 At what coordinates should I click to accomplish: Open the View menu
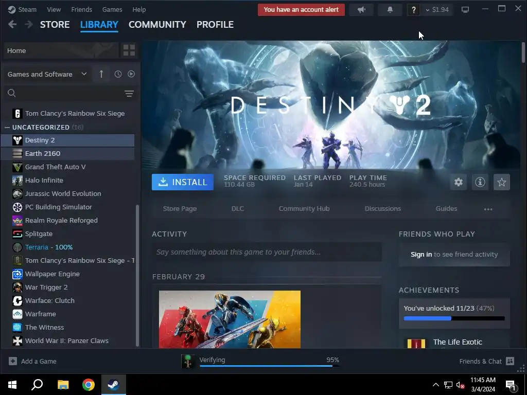pyautogui.click(x=54, y=9)
